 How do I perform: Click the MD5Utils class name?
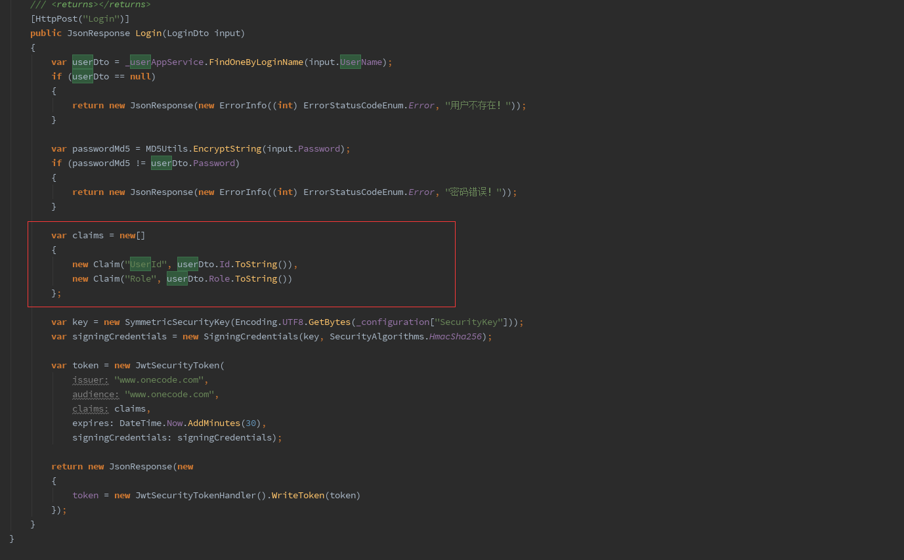tap(167, 148)
